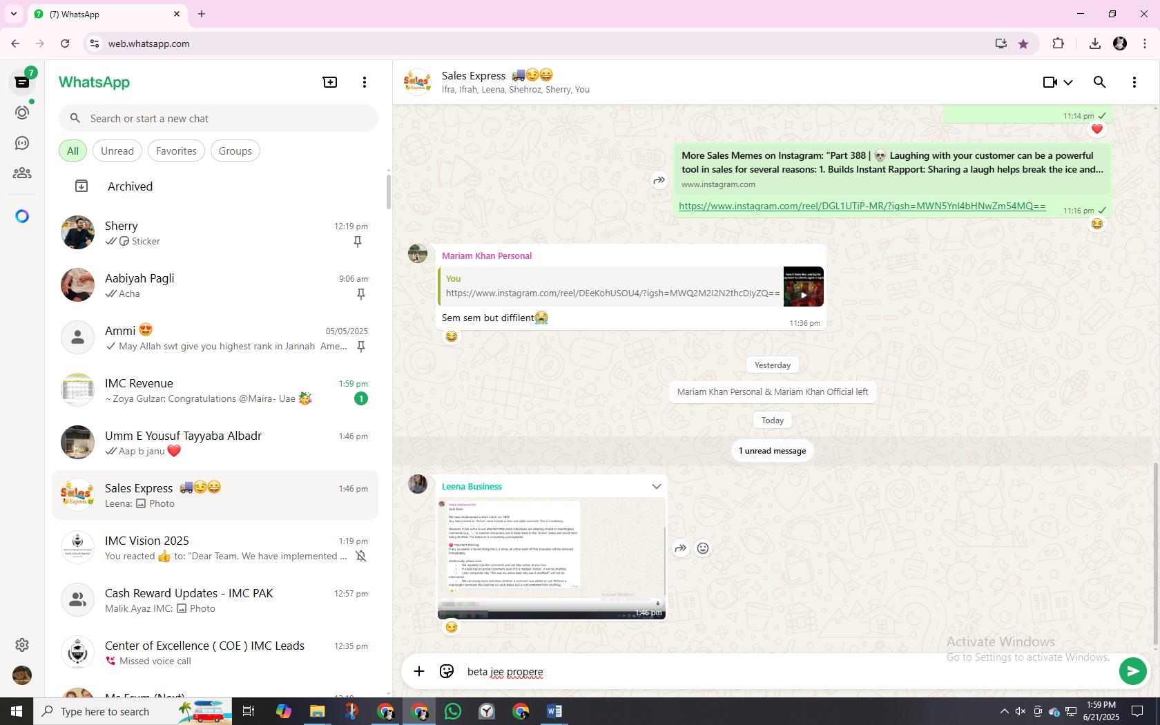Click the 1 unread message badge on IMC Revenue
Screen dimensions: 1160x725
click(360, 398)
